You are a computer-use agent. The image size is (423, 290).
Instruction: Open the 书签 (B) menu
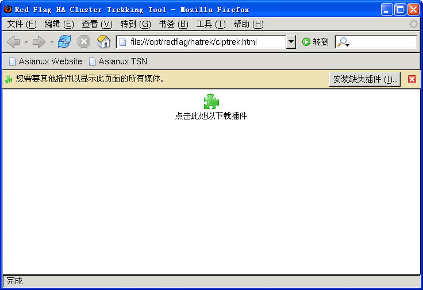click(174, 24)
